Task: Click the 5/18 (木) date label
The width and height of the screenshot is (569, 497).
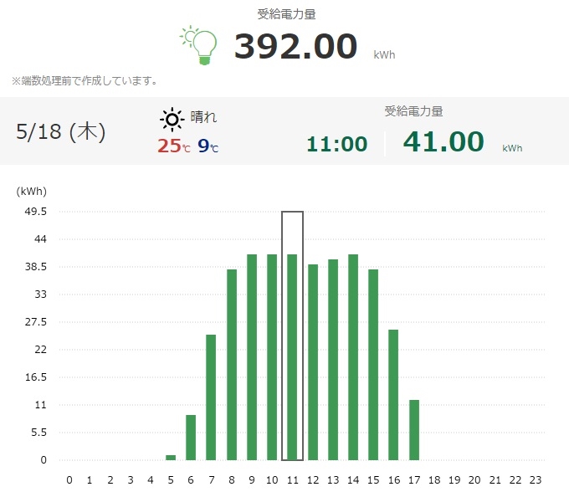Action: coord(60,131)
